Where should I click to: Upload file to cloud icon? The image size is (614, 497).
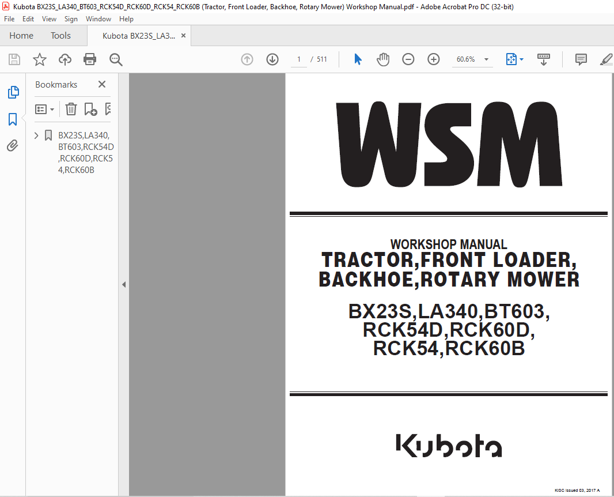65,59
